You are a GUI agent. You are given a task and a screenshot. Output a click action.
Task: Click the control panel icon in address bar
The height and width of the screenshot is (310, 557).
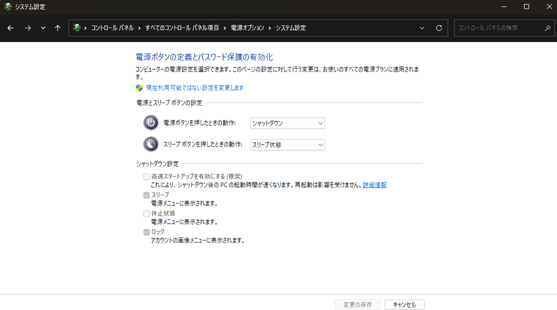pyautogui.click(x=76, y=27)
